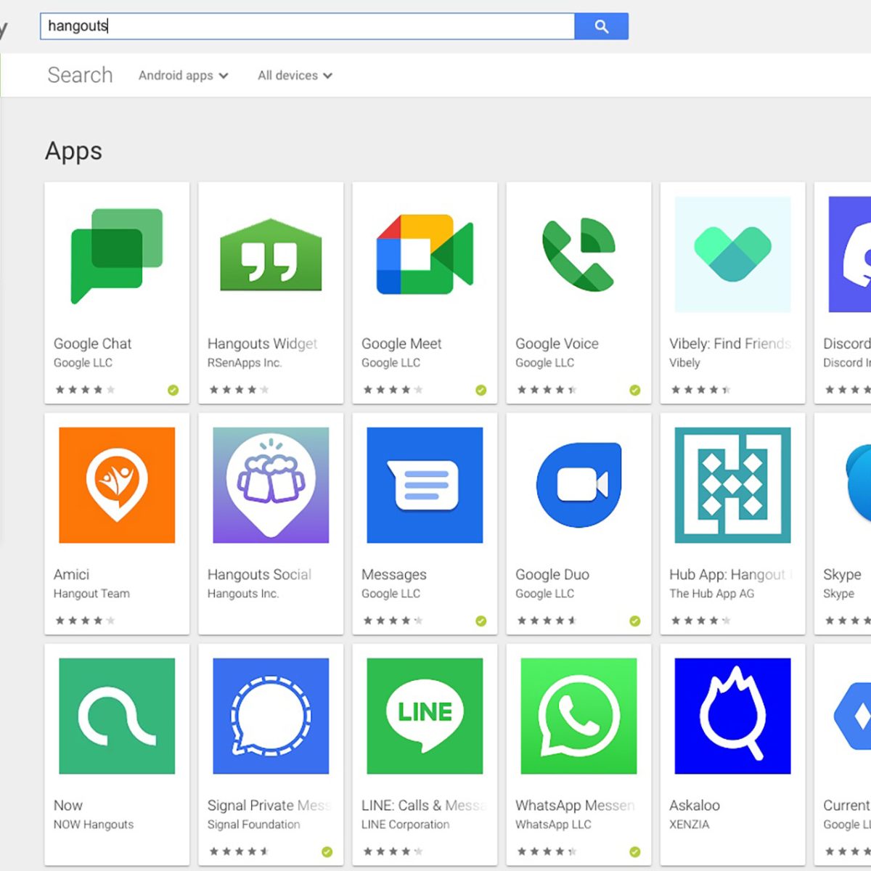
Task: Expand the Android apps dropdown
Action: [183, 75]
